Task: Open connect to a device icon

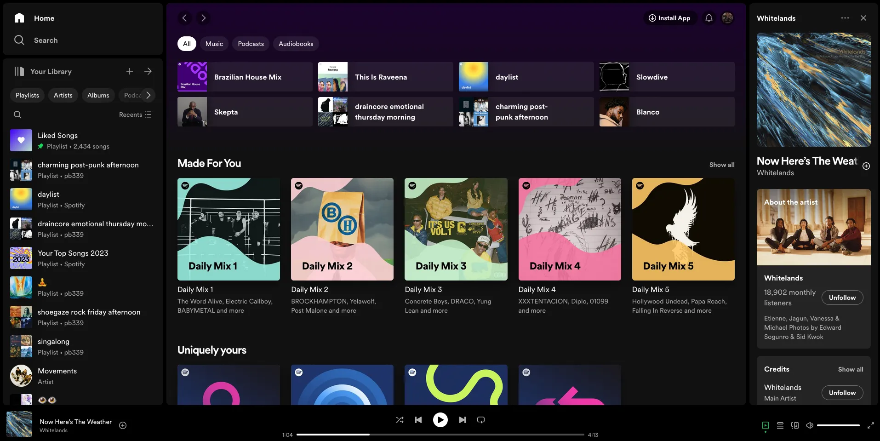Action: click(795, 425)
